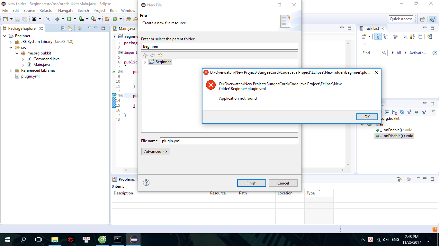Collapse the src folder node
The width and height of the screenshot is (439, 246).
tap(11, 47)
